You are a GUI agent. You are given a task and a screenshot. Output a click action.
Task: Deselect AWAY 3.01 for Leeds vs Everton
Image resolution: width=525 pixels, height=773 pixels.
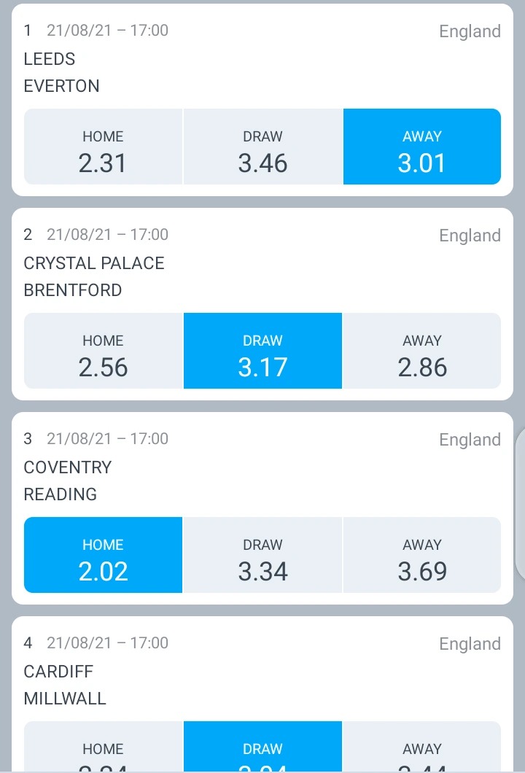coord(422,147)
